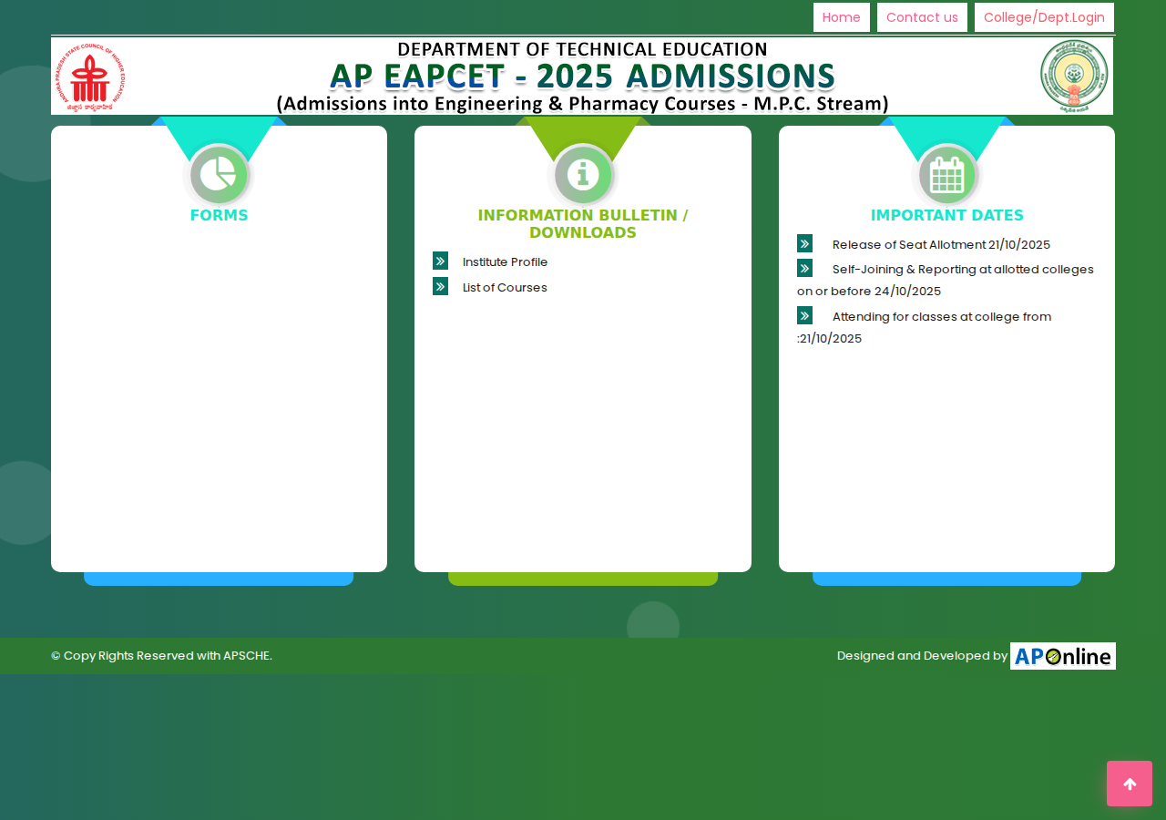1166x820 pixels.
Task: Click the Forms pie chart icon
Action: coord(219,174)
